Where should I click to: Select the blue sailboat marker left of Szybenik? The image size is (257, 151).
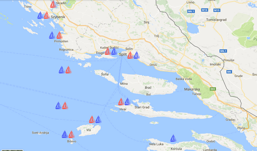[40, 15]
